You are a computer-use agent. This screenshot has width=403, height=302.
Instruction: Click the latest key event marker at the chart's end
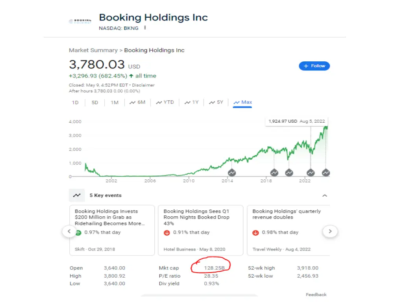coord(326,173)
